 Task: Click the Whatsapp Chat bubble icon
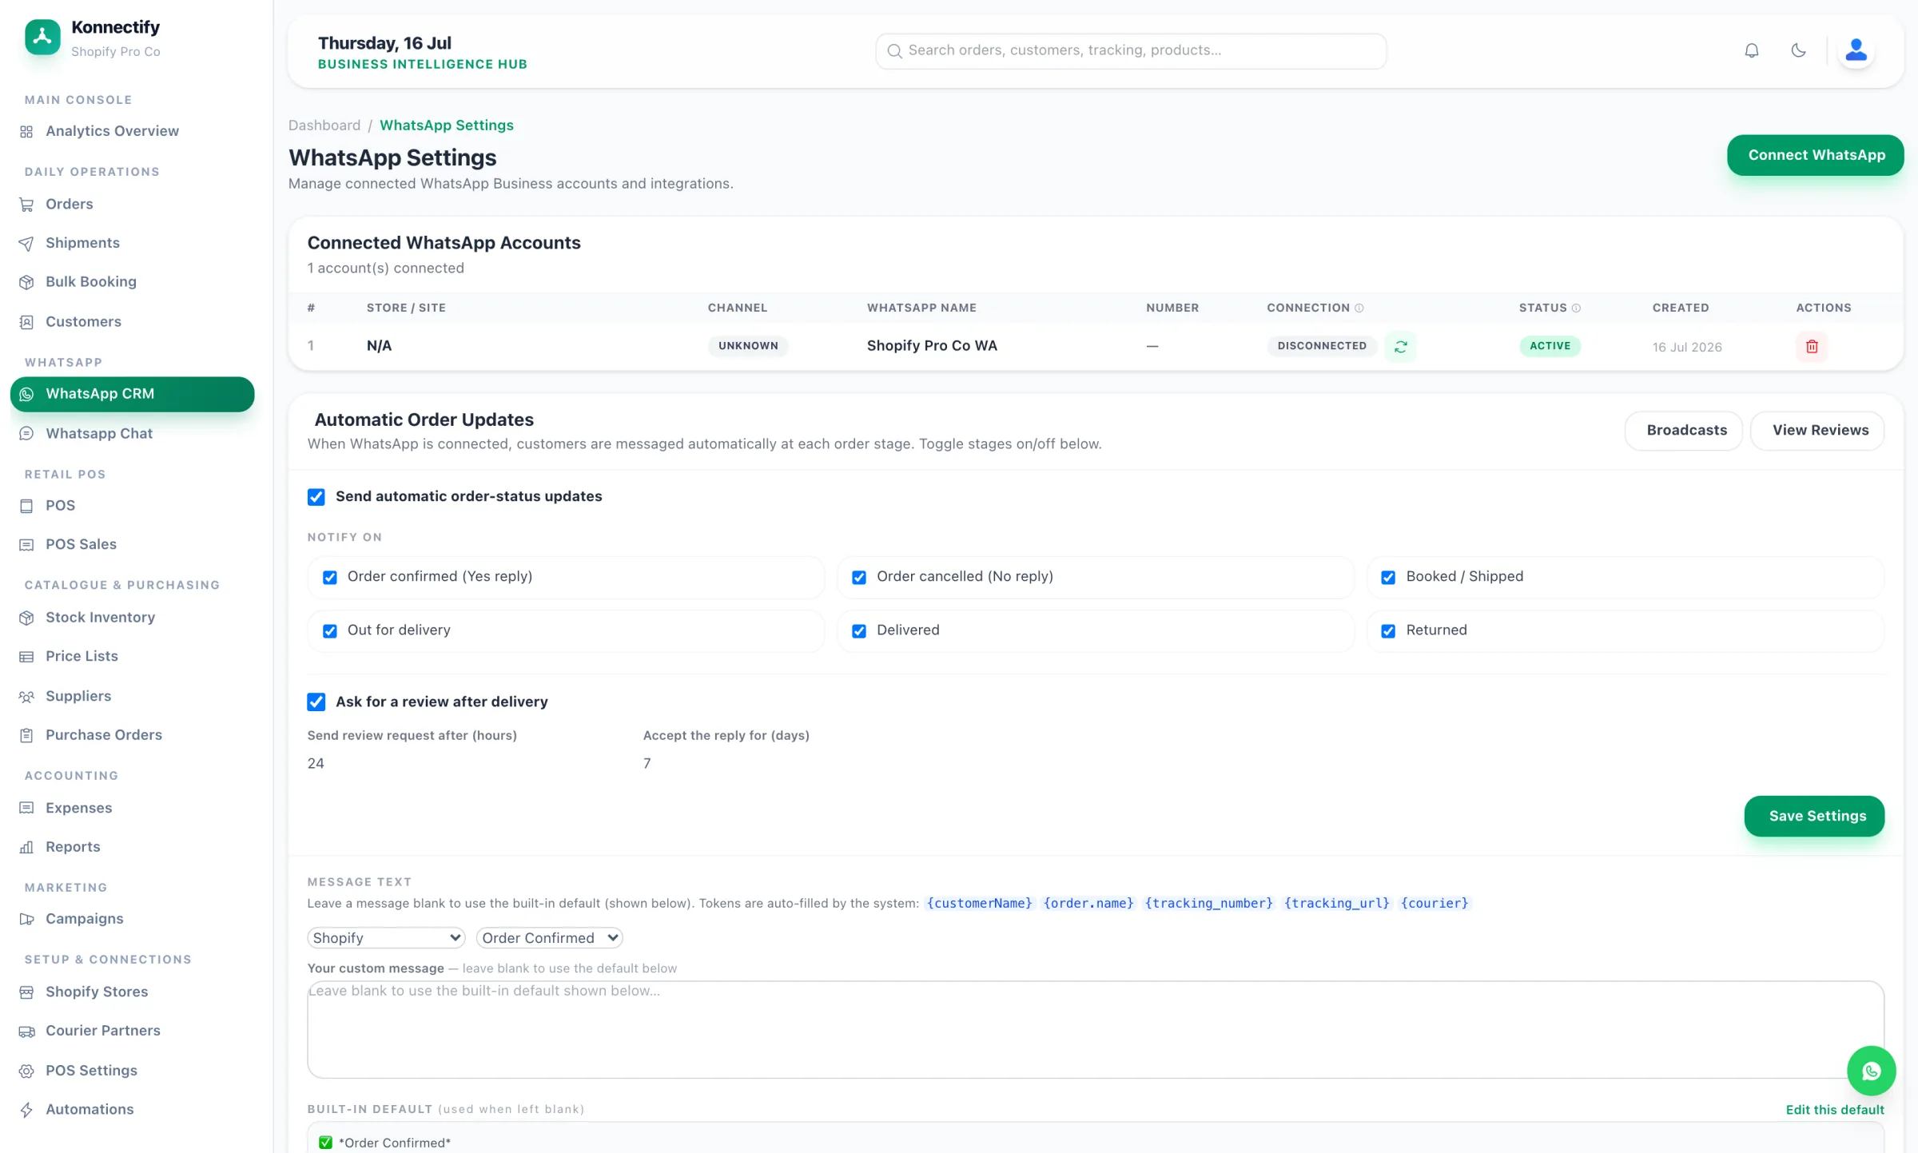26,434
